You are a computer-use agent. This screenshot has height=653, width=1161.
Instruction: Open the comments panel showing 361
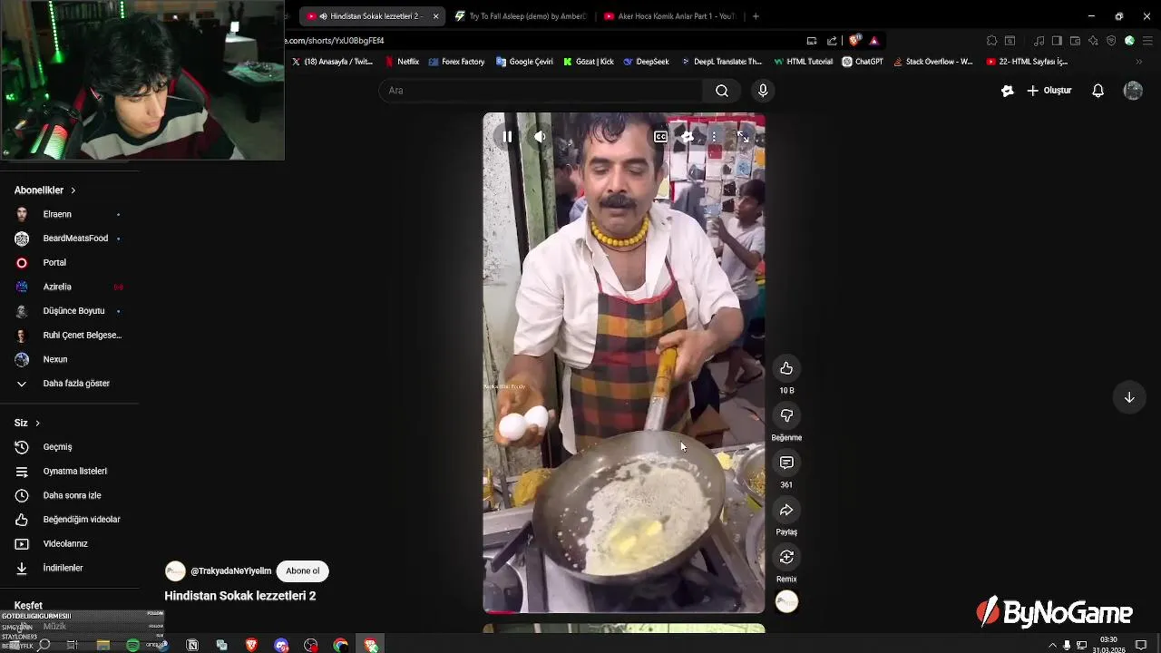coord(786,463)
